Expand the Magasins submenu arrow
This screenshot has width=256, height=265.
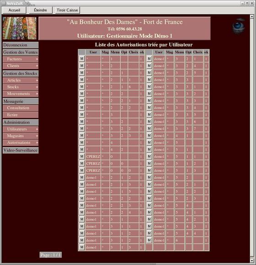click(x=37, y=136)
